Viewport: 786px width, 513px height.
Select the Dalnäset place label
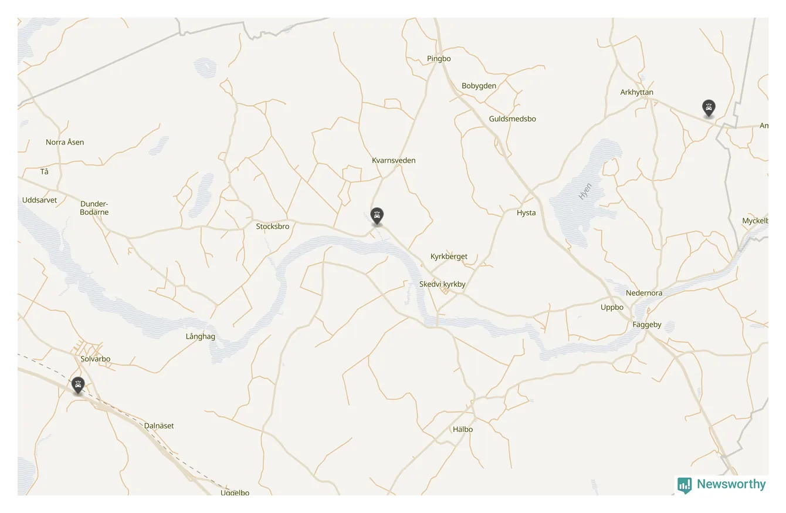[x=159, y=426]
